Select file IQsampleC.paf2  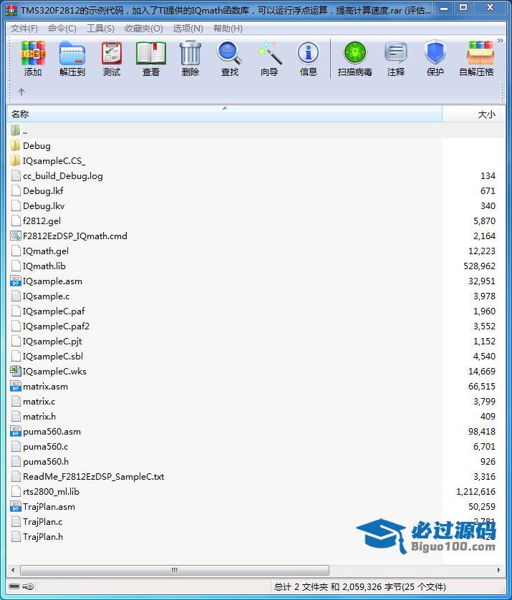(56, 326)
